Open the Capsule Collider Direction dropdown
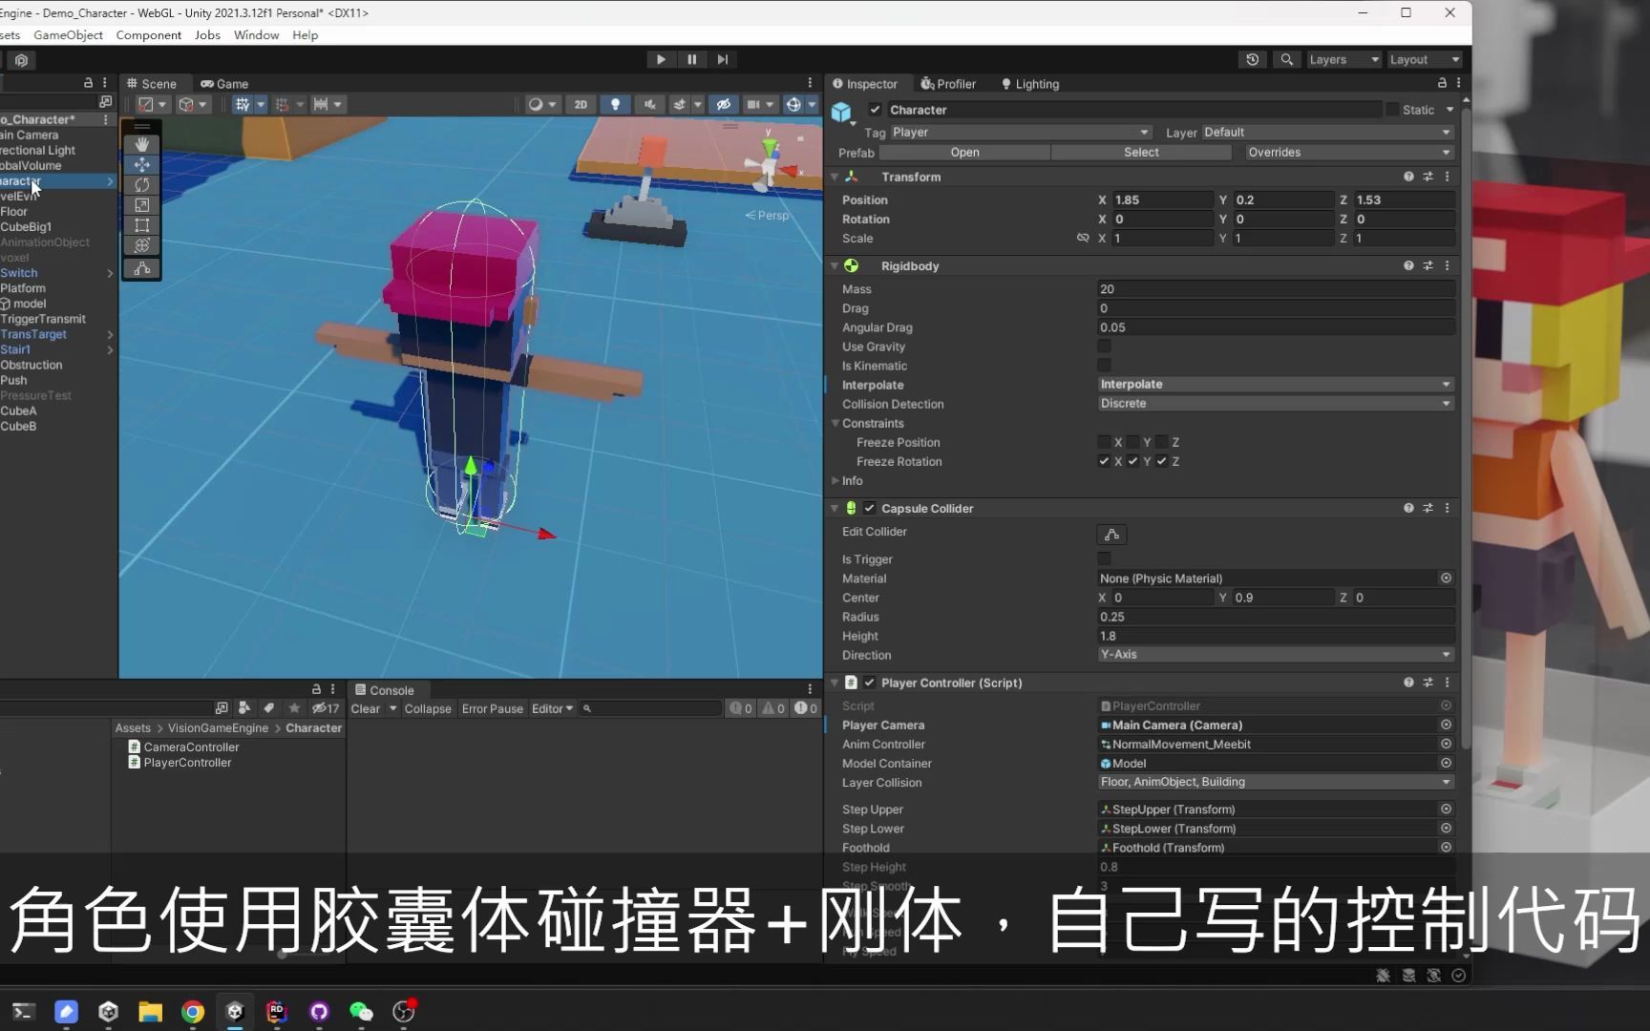The height and width of the screenshot is (1031, 1650). click(1275, 655)
